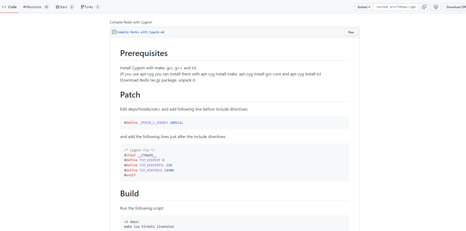This screenshot has width=466, height=231.
Task: Click 'Run the following script:' text
Action: (x=142, y=208)
